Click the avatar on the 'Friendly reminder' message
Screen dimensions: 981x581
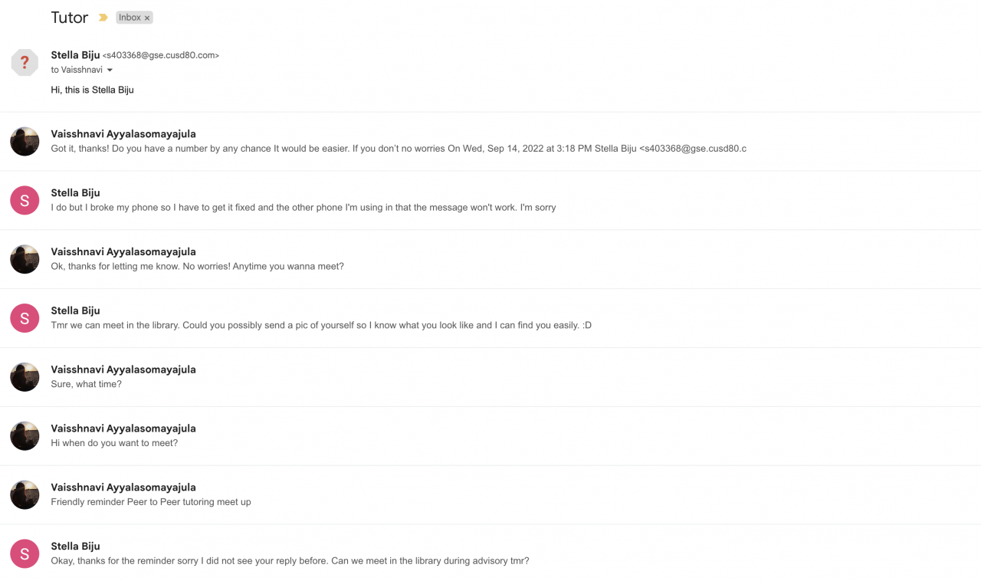pyautogui.click(x=25, y=495)
